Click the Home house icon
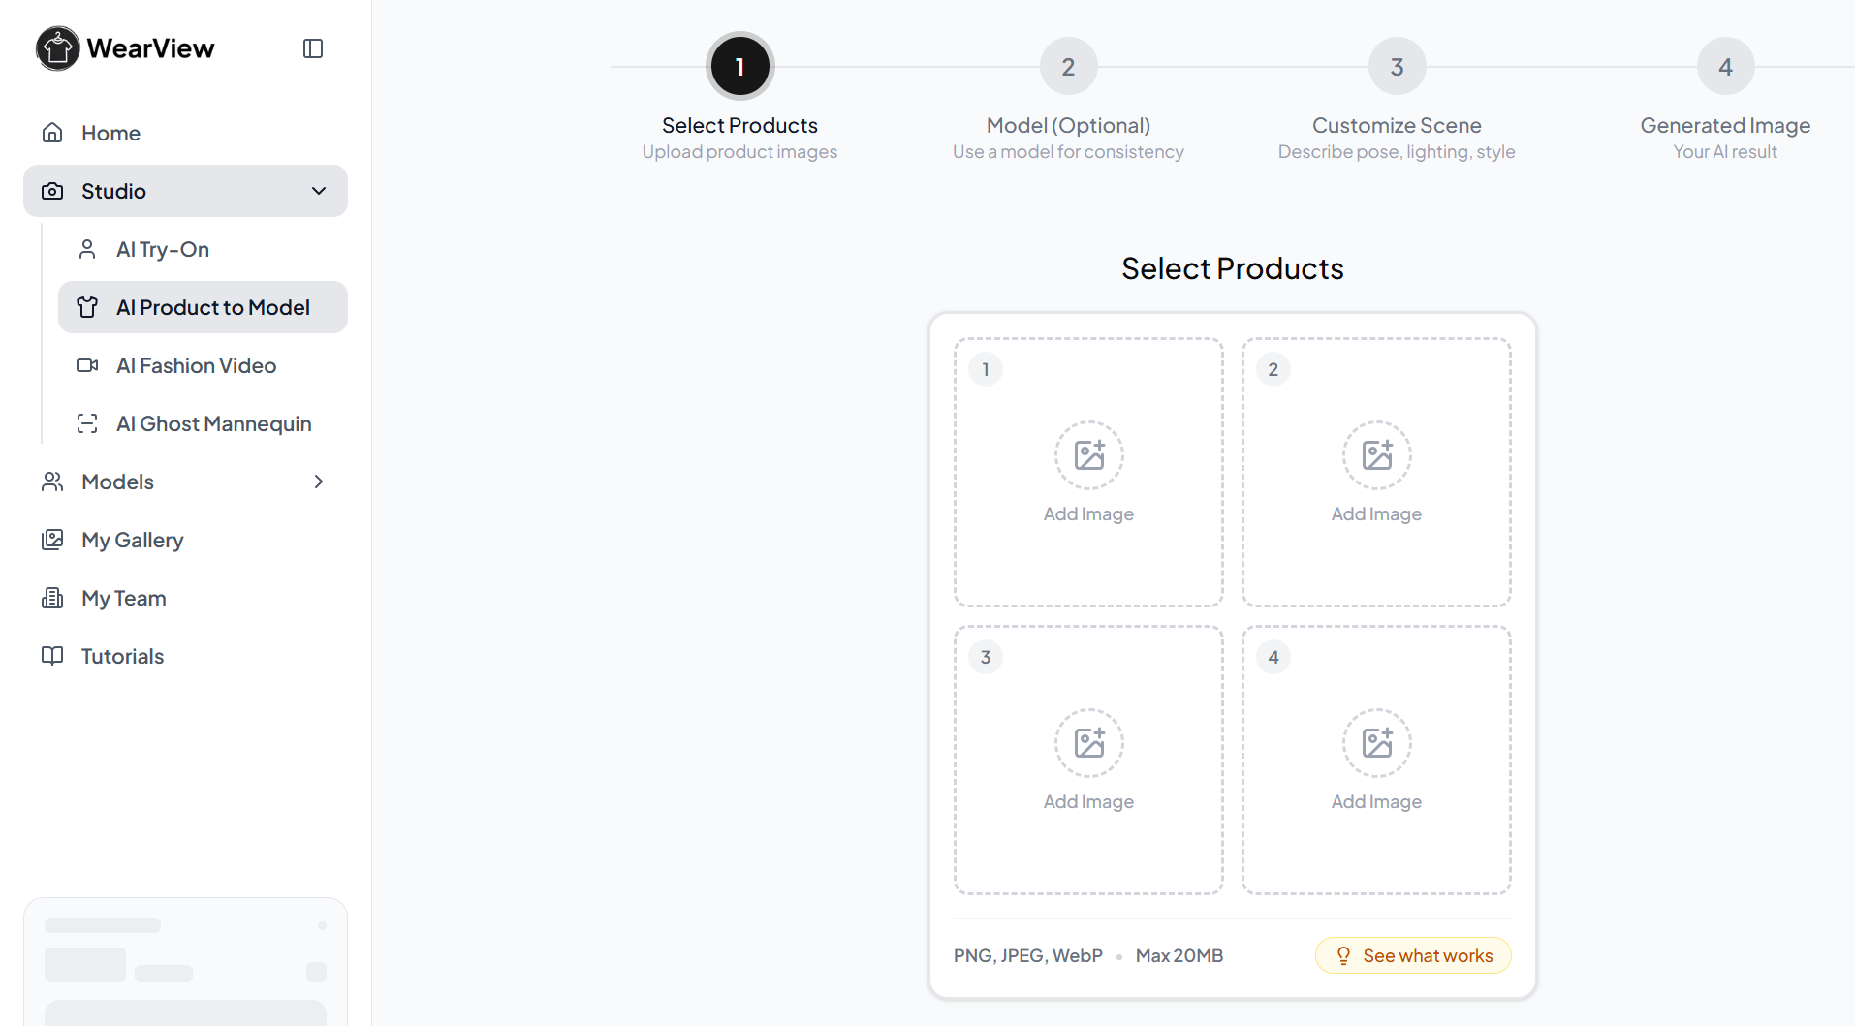1855x1026 pixels. click(x=52, y=133)
